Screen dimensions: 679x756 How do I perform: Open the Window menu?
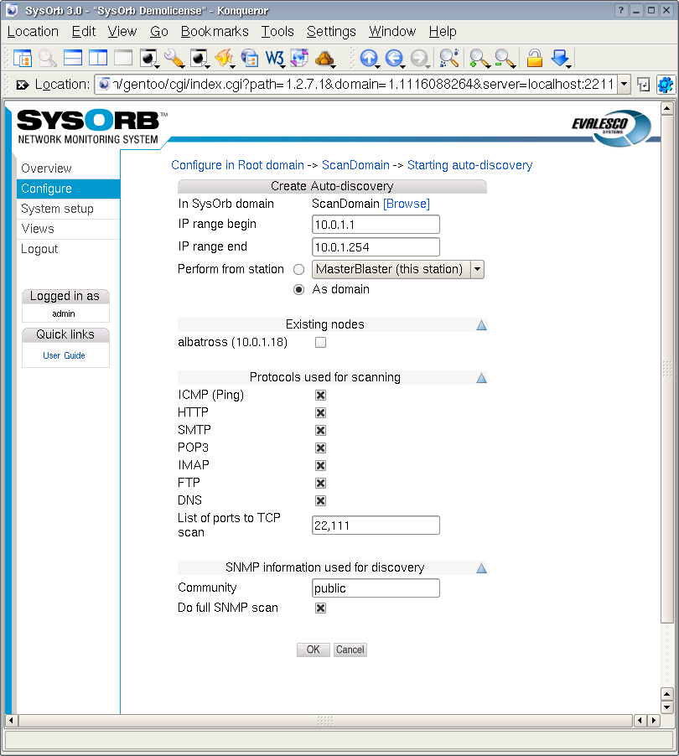click(392, 32)
